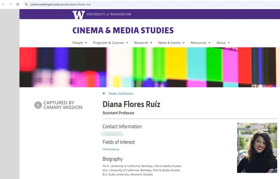
Task: Expand the People dropdown arrow
Action: (86, 43)
